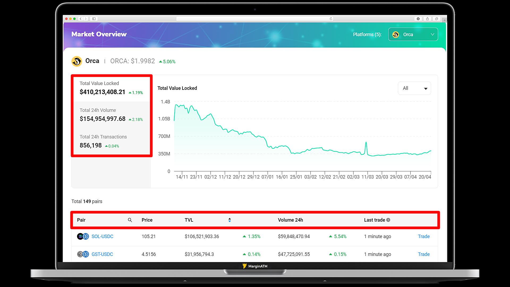The height and width of the screenshot is (287, 510).
Task: Click the browser address bar
Action: [x=254, y=19]
